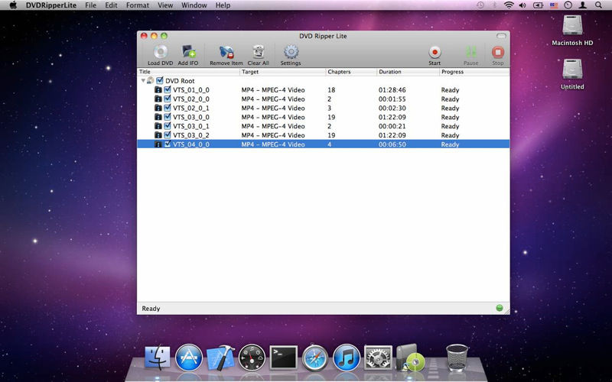Click the Ready text in the status bar

(151, 309)
